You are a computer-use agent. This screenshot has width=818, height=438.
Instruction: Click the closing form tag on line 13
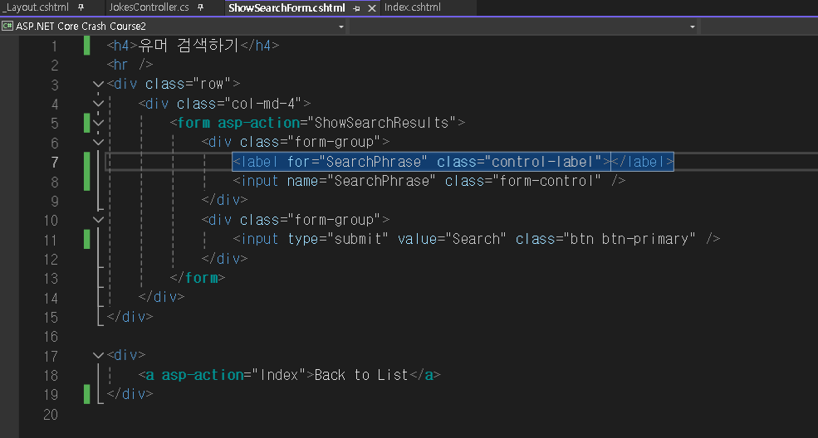(x=198, y=278)
